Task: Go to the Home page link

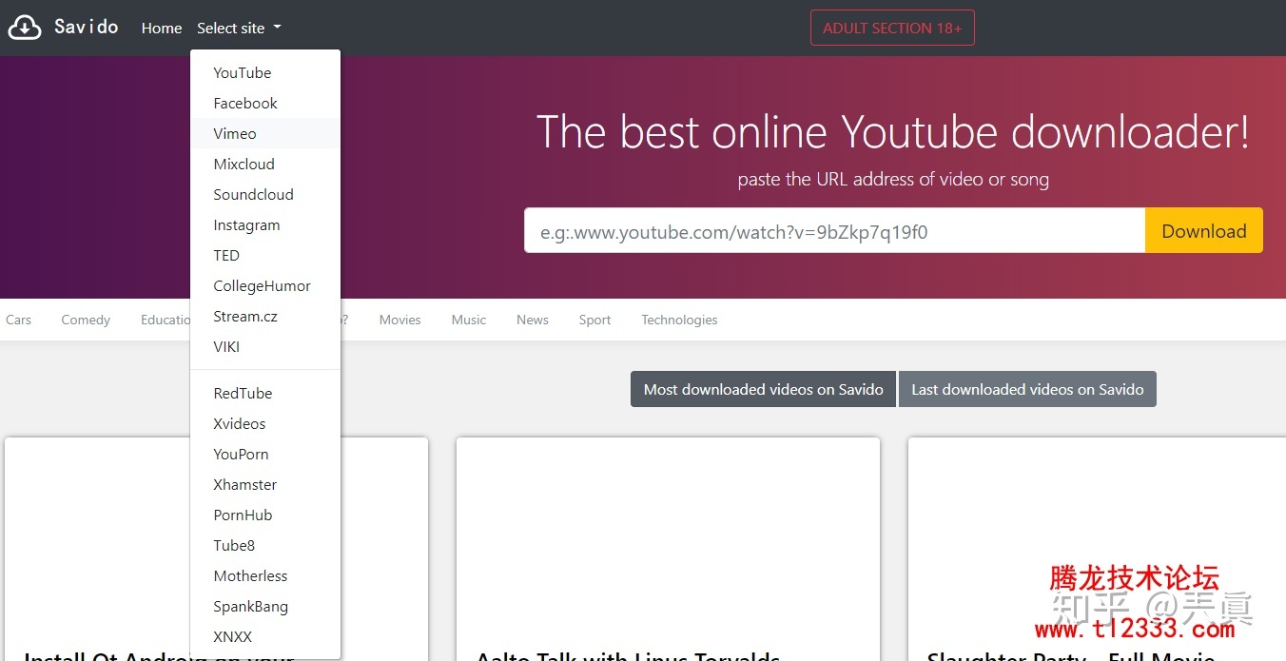Action: 161,29
